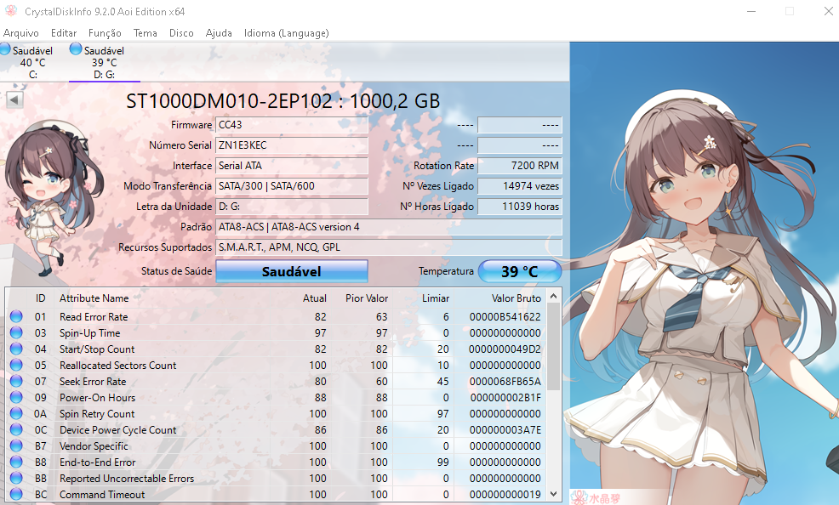839x505 pixels.
Task: Click the status orb for Read Error Rate
Action: (16, 316)
